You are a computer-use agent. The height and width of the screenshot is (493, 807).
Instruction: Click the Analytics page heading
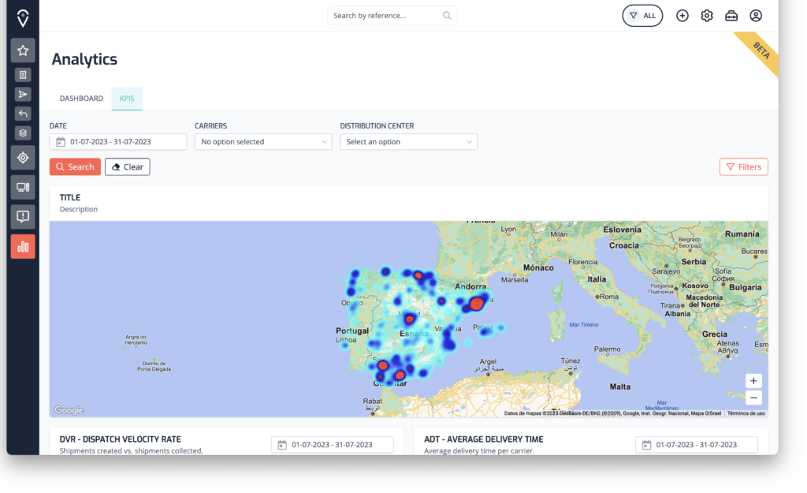click(x=84, y=59)
